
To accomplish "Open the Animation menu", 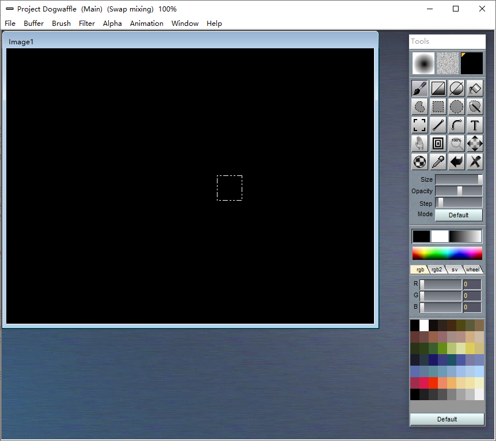I will (x=147, y=24).
